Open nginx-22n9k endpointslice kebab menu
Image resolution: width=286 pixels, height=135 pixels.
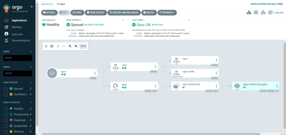click(216, 73)
